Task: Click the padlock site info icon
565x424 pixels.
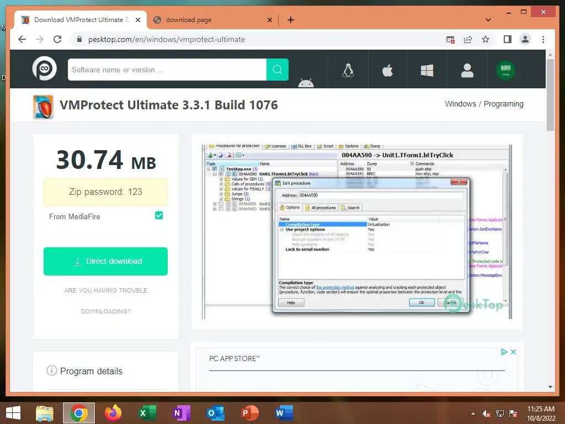Action: [x=79, y=39]
